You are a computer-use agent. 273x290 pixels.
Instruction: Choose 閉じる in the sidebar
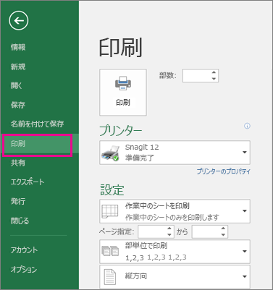coord(20,221)
